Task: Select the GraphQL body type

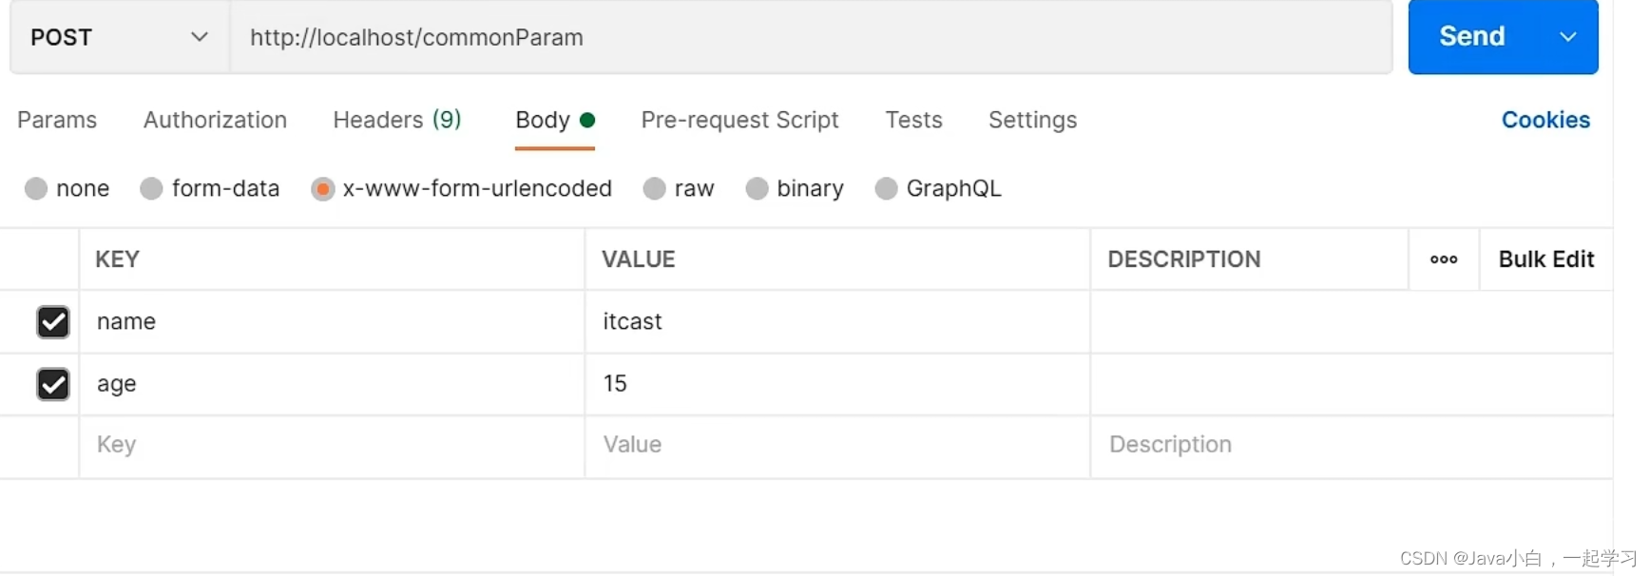Action: point(886,189)
